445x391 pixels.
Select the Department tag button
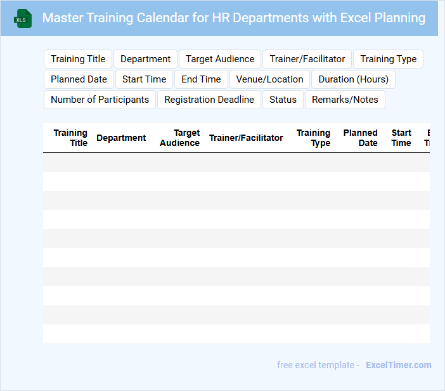click(145, 59)
